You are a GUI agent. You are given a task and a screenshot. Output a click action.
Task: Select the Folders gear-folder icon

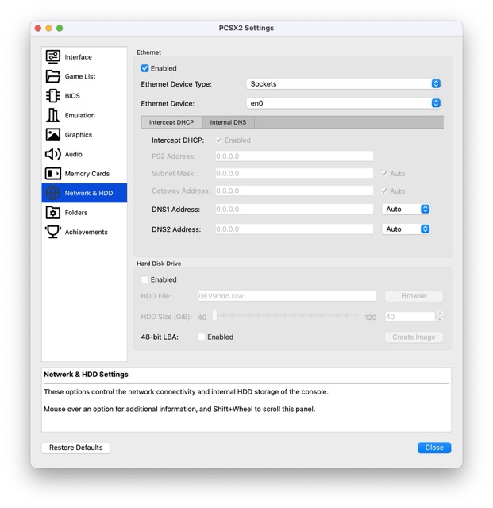(53, 213)
